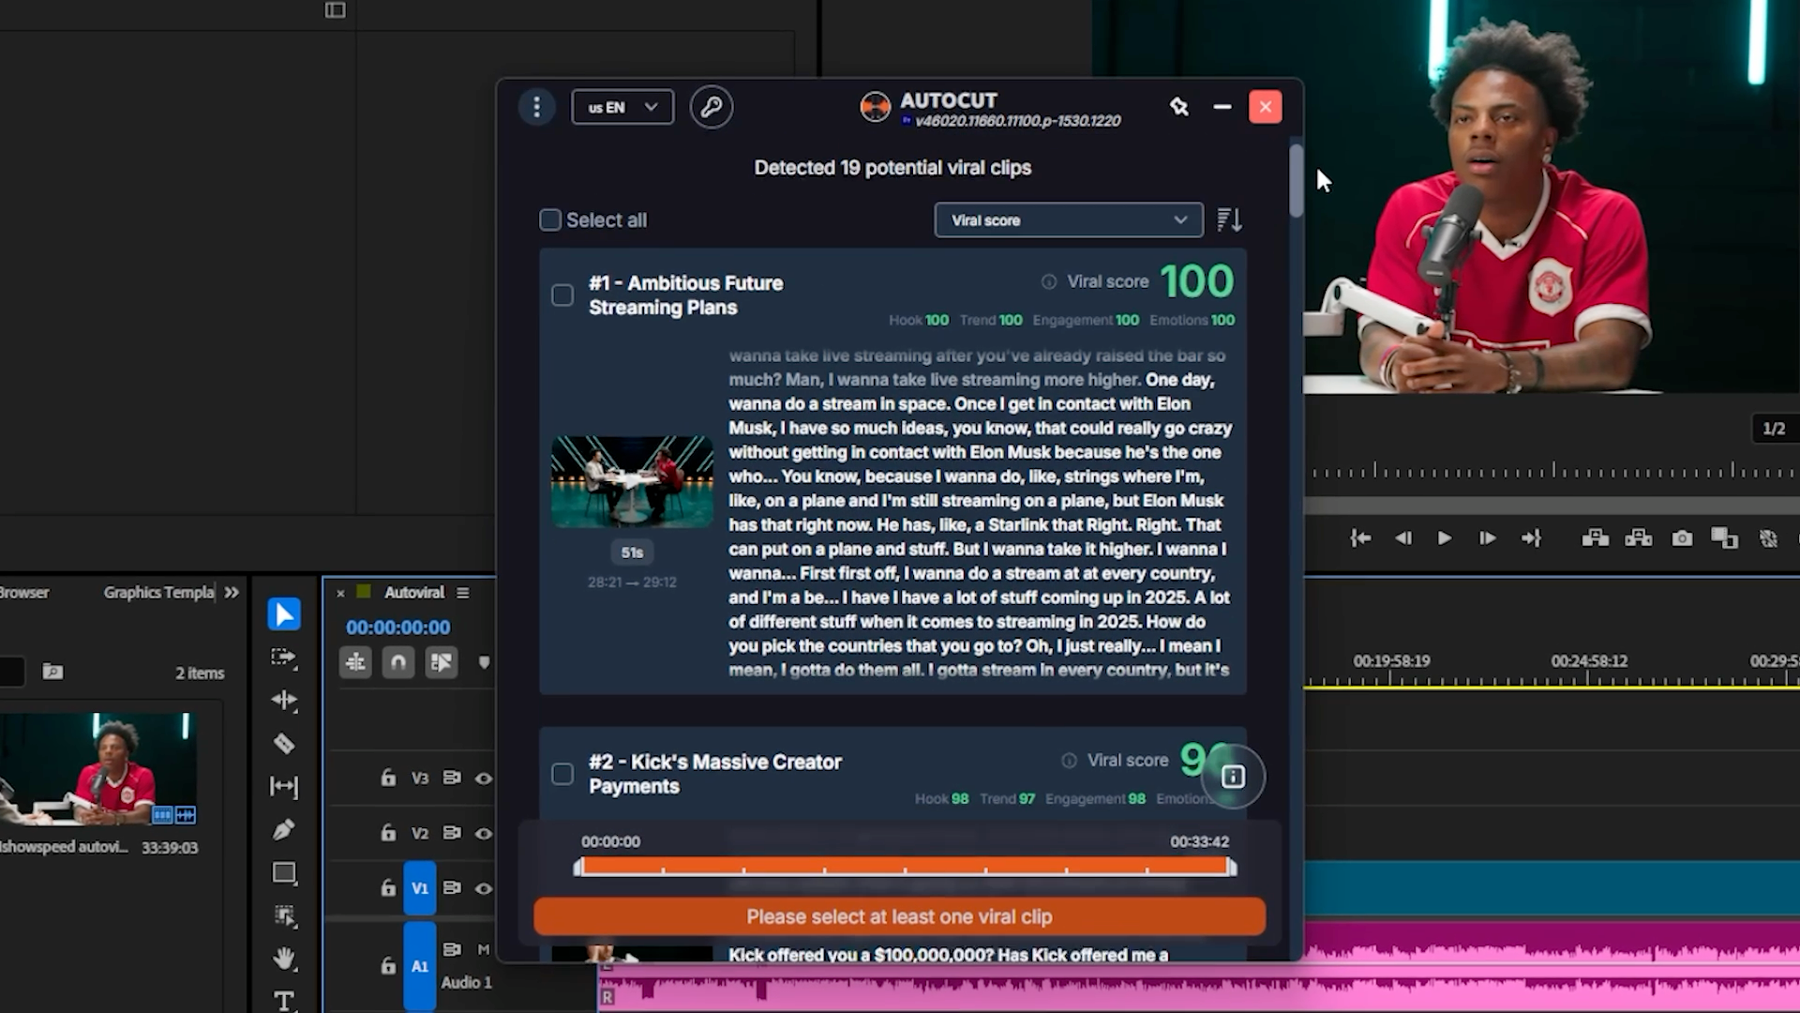Image resolution: width=1800 pixels, height=1013 pixels.
Task: Switch to the Graphics Templates tab
Action: coord(158,593)
